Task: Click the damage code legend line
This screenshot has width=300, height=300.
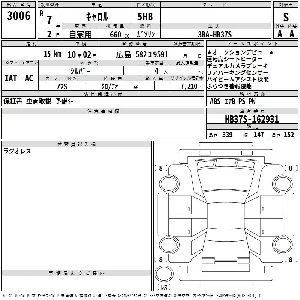Action: 132,296
